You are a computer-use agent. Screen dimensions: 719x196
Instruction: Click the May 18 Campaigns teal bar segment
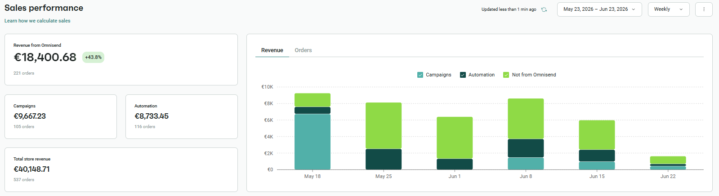click(x=313, y=142)
